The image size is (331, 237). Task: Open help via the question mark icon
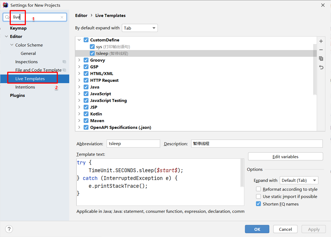(9, 229)
